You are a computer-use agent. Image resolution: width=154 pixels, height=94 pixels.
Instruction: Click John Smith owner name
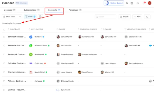[66, 90]
